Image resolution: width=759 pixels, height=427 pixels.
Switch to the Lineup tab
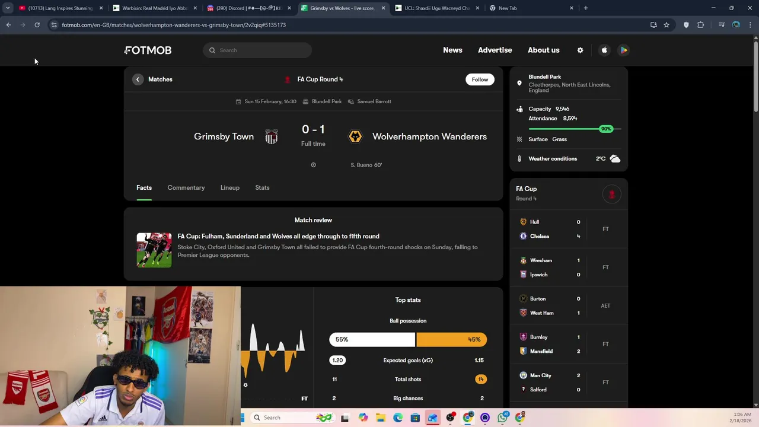[230, 188]
